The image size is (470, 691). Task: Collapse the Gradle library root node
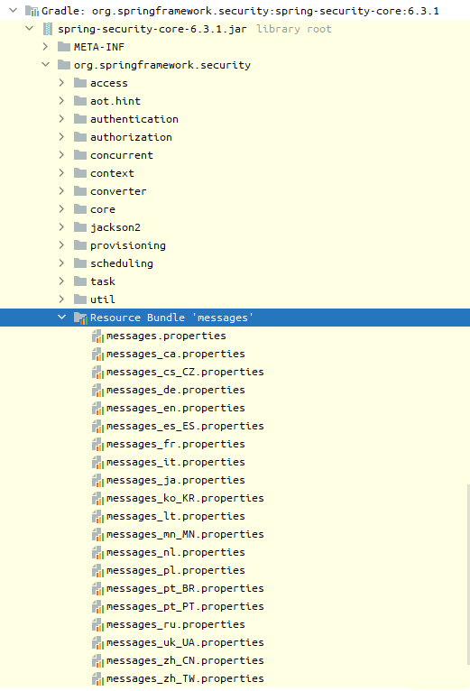click(x=14, y=10)
